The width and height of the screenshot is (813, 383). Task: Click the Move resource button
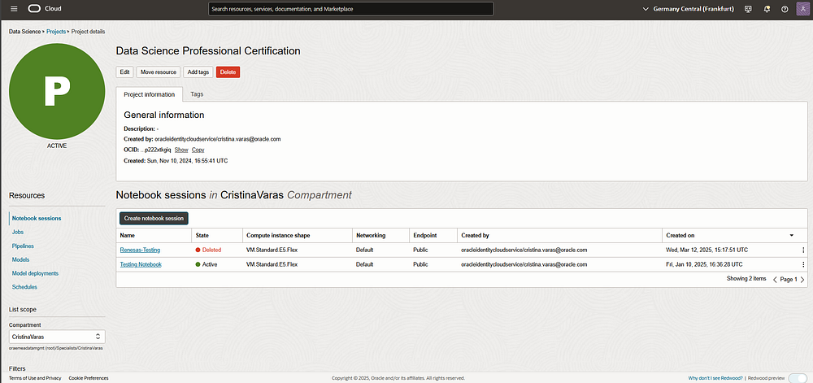click(x=159, y=72)
